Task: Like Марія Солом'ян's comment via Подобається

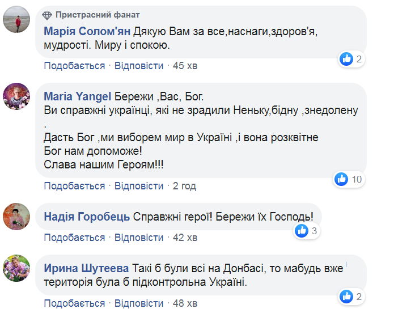Action: tap(75, 66)
